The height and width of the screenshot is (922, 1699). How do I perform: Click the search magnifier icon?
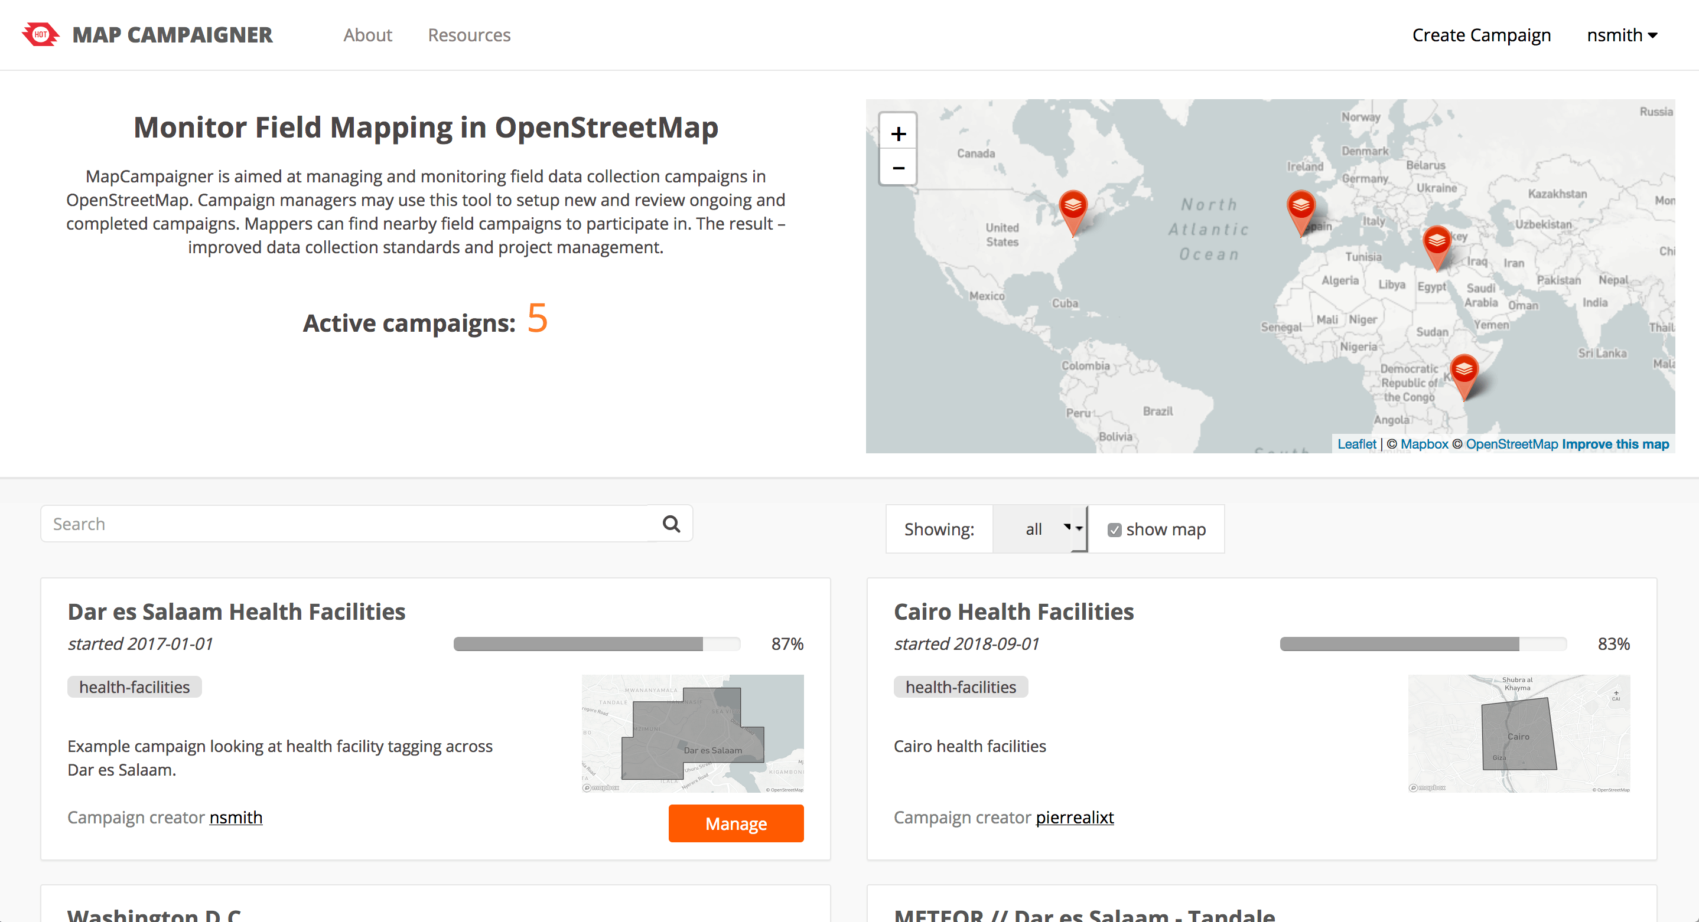click(x=672, y=524)
